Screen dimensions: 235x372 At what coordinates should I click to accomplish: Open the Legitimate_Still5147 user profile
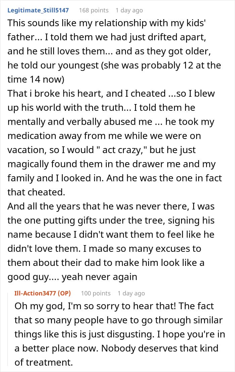pos(38,10)
